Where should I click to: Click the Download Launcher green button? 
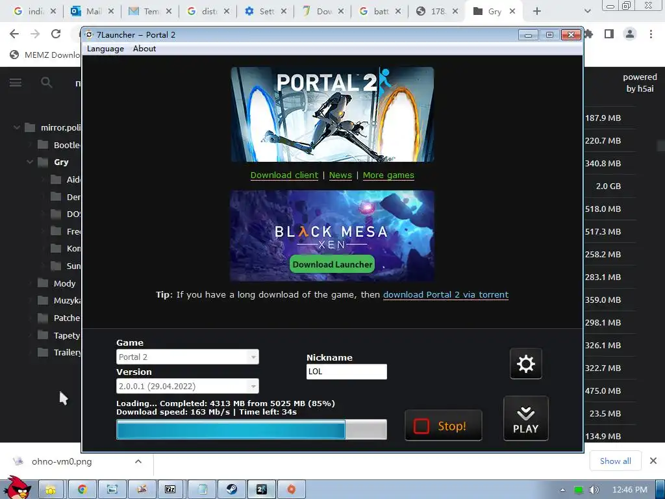coord(332,264)
